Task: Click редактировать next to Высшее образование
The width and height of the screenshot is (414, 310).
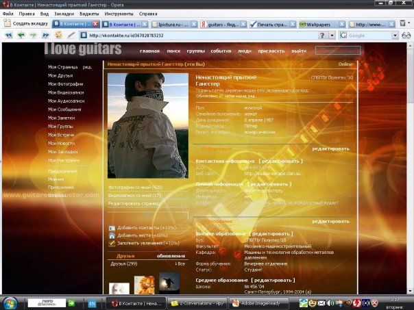Action: 271,234
